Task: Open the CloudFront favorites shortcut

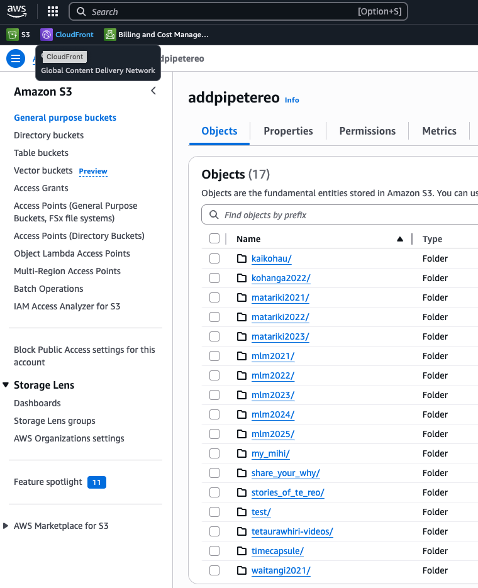Action: [67, 35]
